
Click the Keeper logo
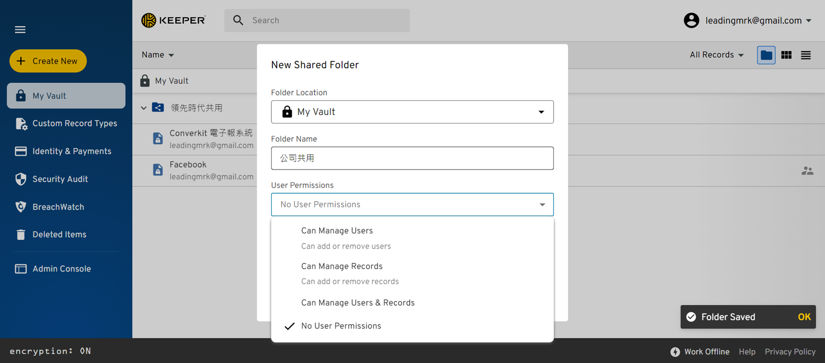tap(173, 20)
